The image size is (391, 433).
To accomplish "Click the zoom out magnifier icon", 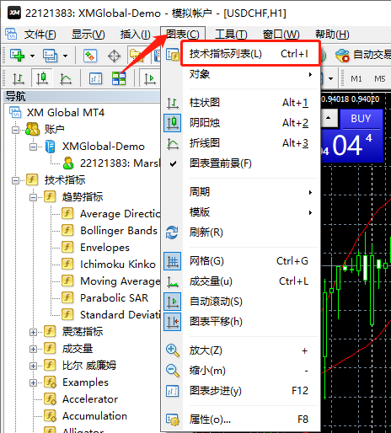I will (173, 371).
